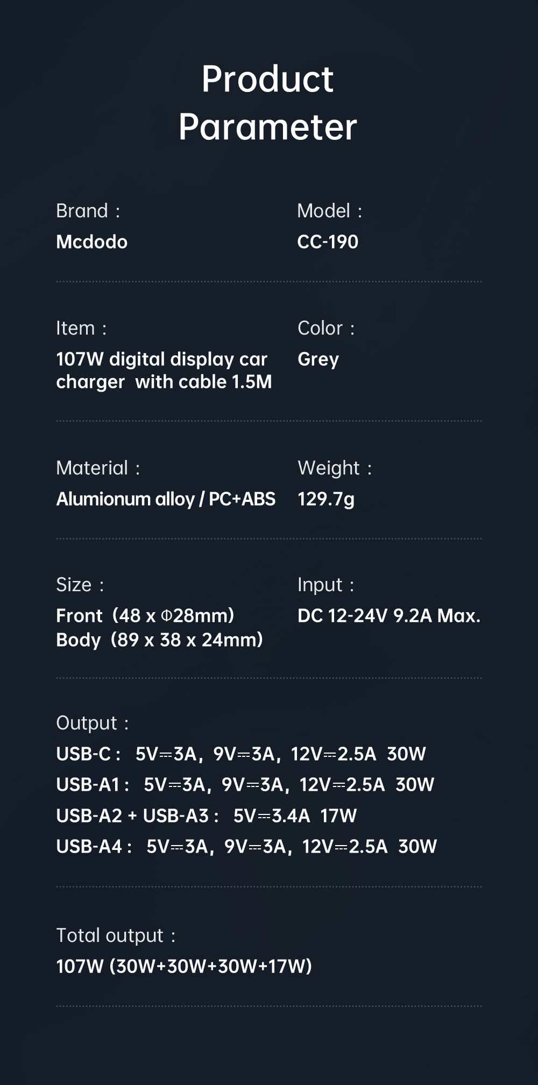Screen dimensions: 538x1085
Task: Click the Body (89 x 38 x 24mm) line
Action: [x=159, y=640]
